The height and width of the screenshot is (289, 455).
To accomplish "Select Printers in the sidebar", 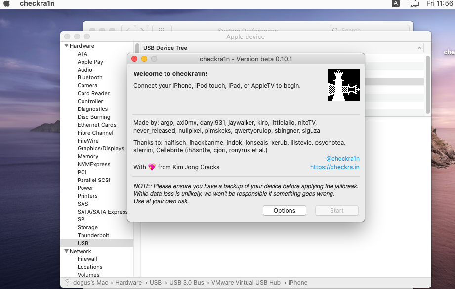I will click(87, 196).
